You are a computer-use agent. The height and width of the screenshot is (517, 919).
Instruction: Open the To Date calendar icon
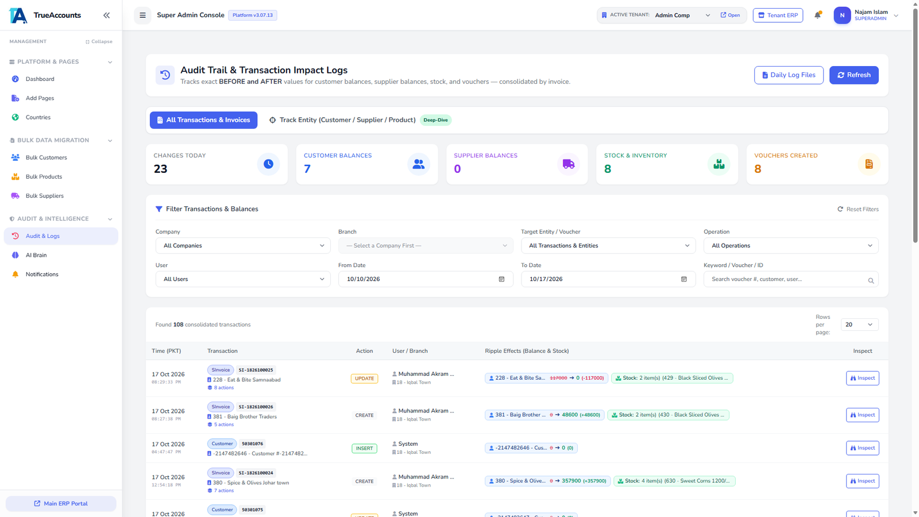pos(684,279)
